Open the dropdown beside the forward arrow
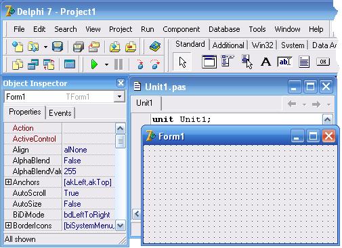This screenshot has width=342, height=248. [328, 104]
